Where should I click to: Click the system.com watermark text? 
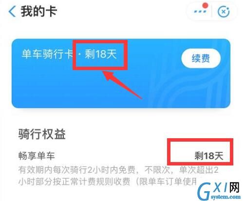tap(226, 197)
